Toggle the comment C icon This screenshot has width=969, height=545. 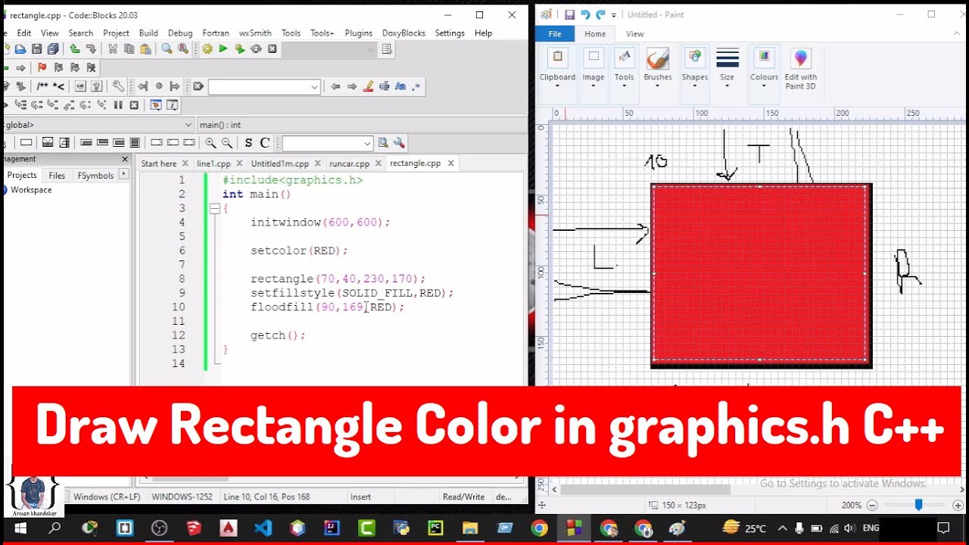[x=265, y=142]
